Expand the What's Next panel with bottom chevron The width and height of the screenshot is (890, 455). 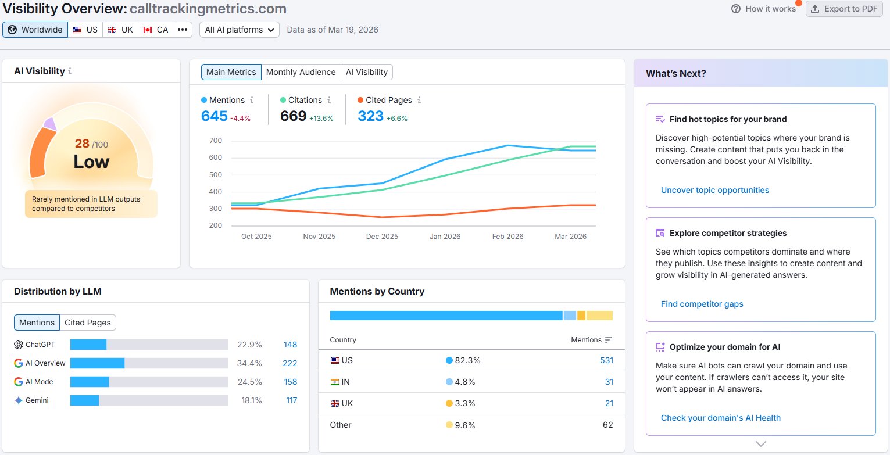coord(761,444)
